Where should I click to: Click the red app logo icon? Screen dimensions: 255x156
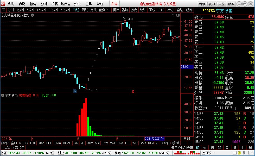point(3,4)
